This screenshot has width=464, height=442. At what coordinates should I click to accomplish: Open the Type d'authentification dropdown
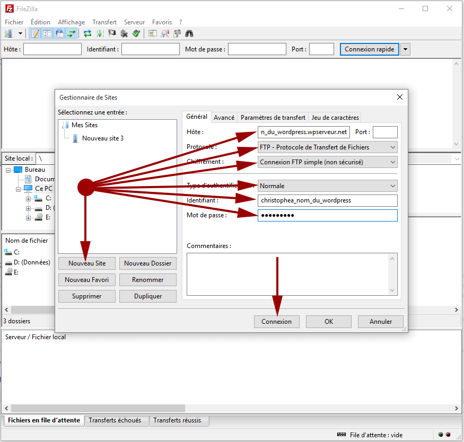coord(328,186)
